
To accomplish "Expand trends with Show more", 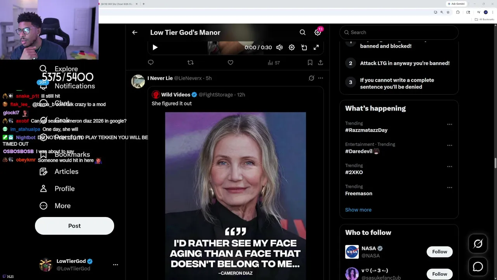I will [x=358, y=210].
